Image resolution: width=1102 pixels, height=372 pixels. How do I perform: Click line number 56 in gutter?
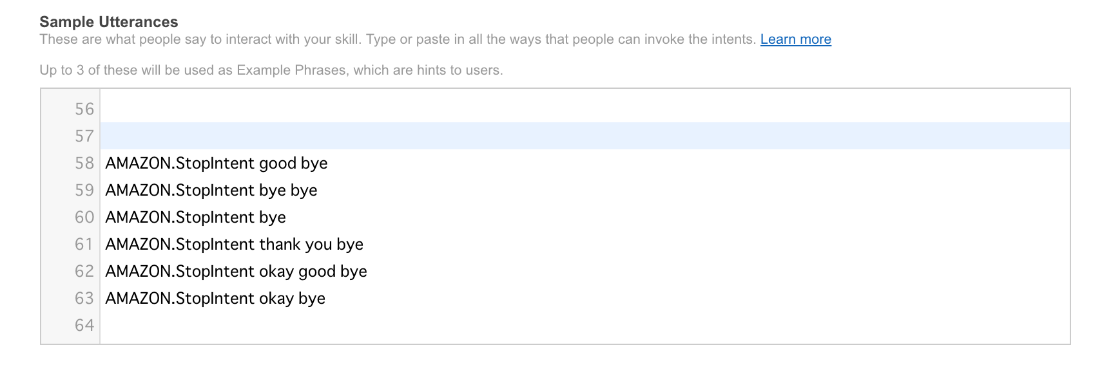(x=84, y=109)
